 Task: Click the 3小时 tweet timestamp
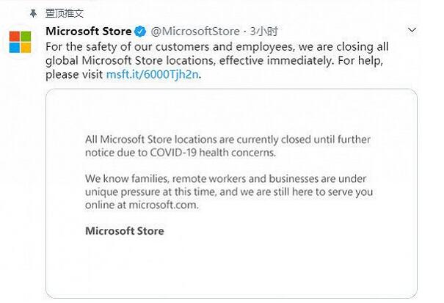point(264,32)
